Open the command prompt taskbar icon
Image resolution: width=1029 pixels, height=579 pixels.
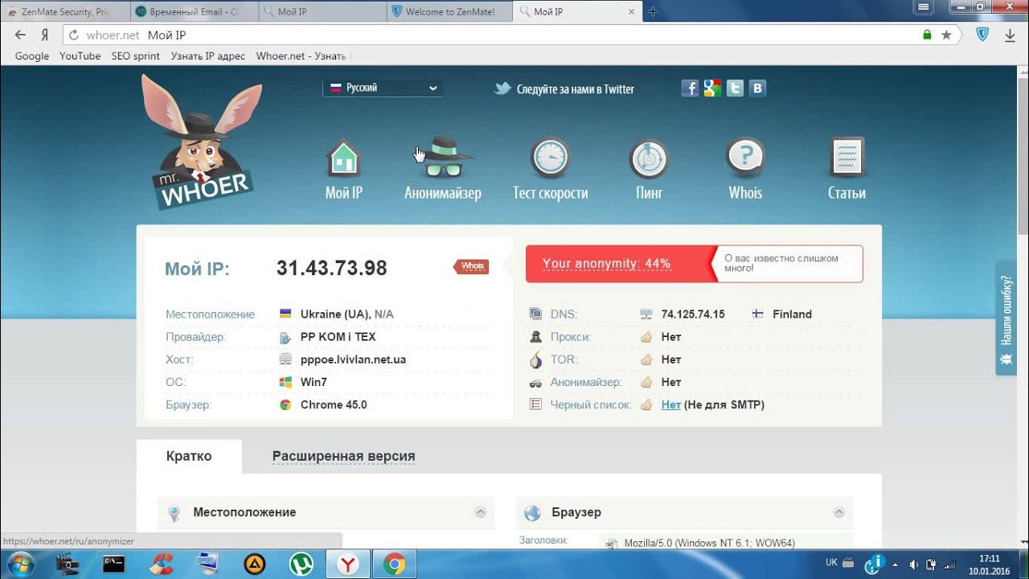[114, 565]
